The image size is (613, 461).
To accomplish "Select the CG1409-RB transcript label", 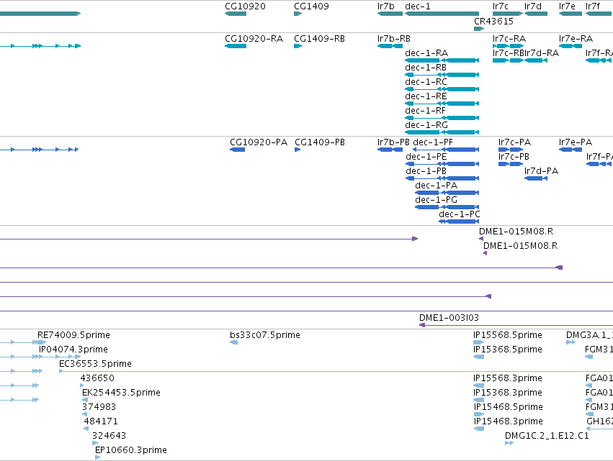I will click(319, 39).
